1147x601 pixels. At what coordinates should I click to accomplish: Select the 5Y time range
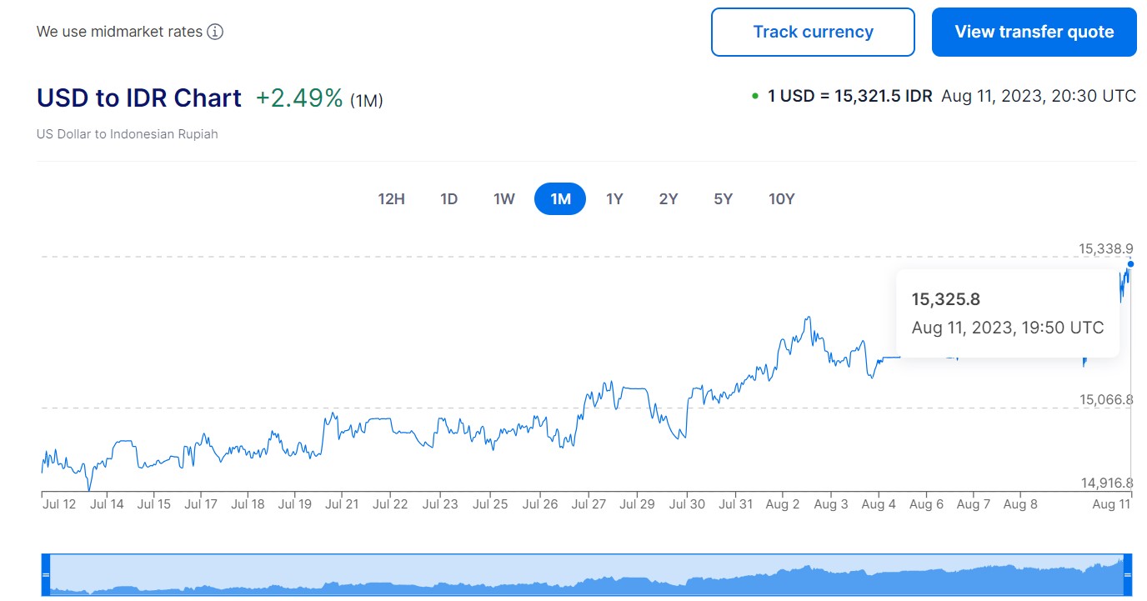[723, 199]
